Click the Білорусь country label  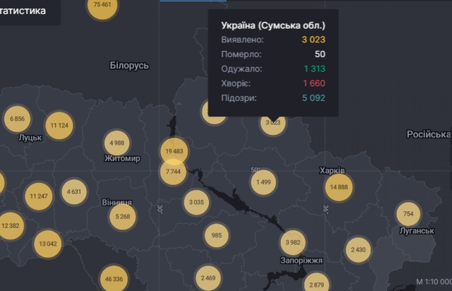coord(129,65)
